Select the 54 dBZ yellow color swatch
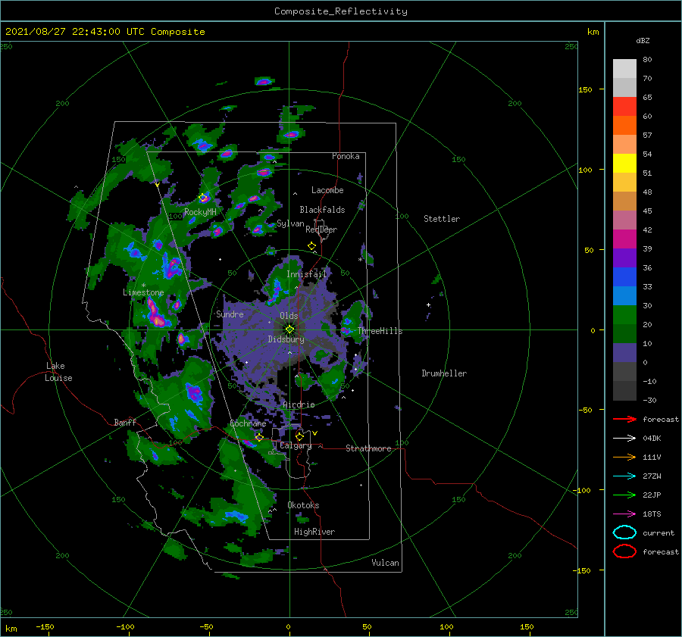This screenshot has width=682, height=637. coord(624,164)
